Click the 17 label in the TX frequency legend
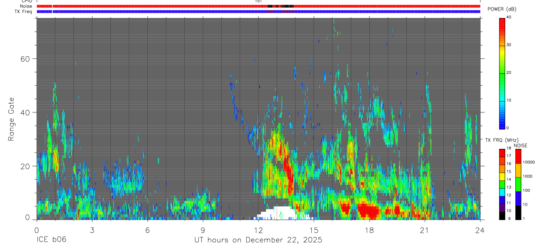The width and height of the screenshot is (540, 249). coord(509,156)
